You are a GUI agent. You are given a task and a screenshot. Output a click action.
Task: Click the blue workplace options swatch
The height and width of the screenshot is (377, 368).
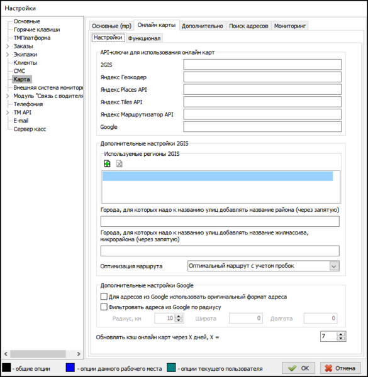(70, 368)
